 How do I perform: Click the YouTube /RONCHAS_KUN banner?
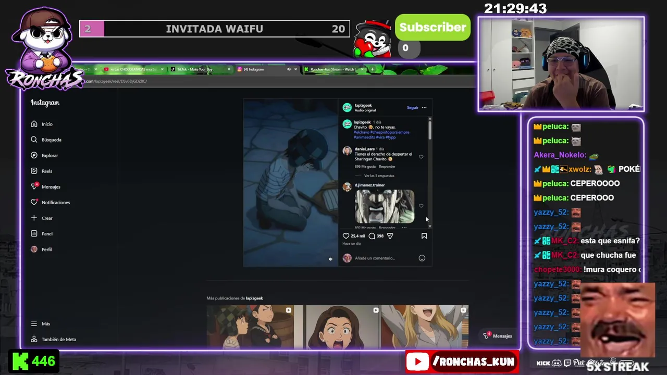coord(462,361)
